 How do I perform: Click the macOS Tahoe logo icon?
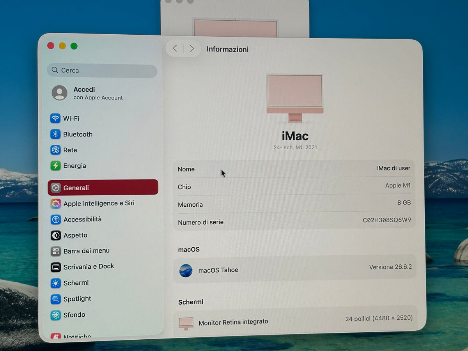click(x=186, y=270)
